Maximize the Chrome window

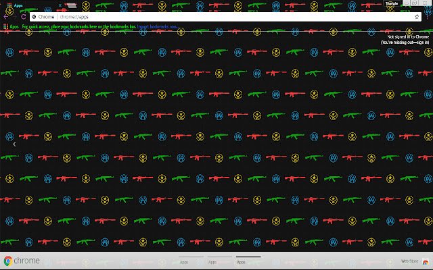(415, 3)
